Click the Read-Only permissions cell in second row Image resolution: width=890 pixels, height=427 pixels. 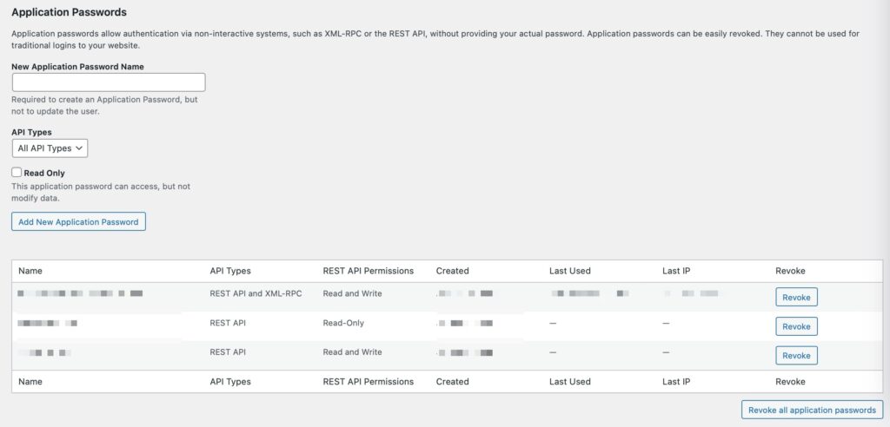click(x=343, y=323)
